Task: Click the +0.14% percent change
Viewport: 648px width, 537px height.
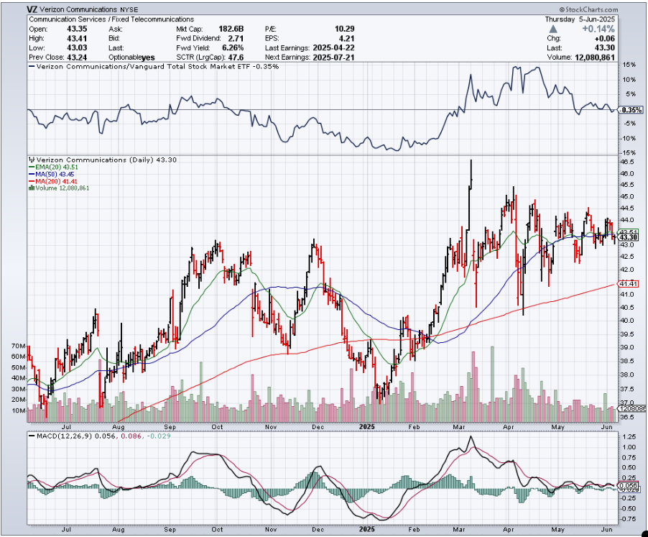Action: pos(598,29)
